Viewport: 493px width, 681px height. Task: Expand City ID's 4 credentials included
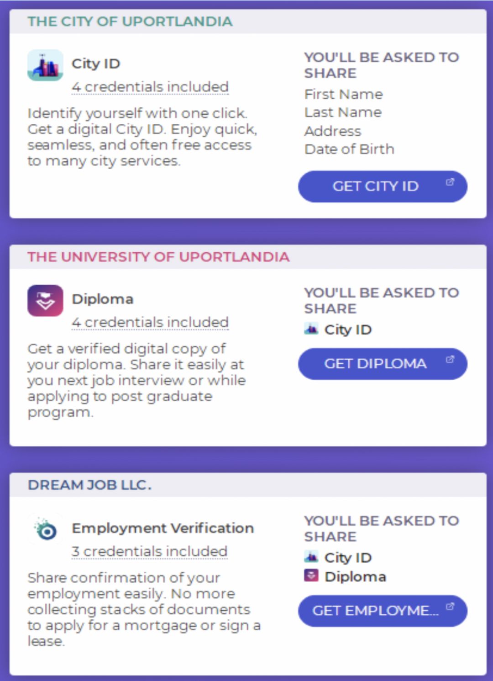(x=150, y=87)
